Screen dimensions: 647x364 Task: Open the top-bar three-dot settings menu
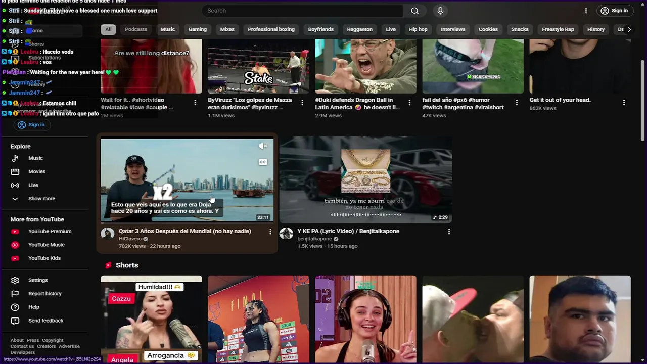[x=586, y=11]
